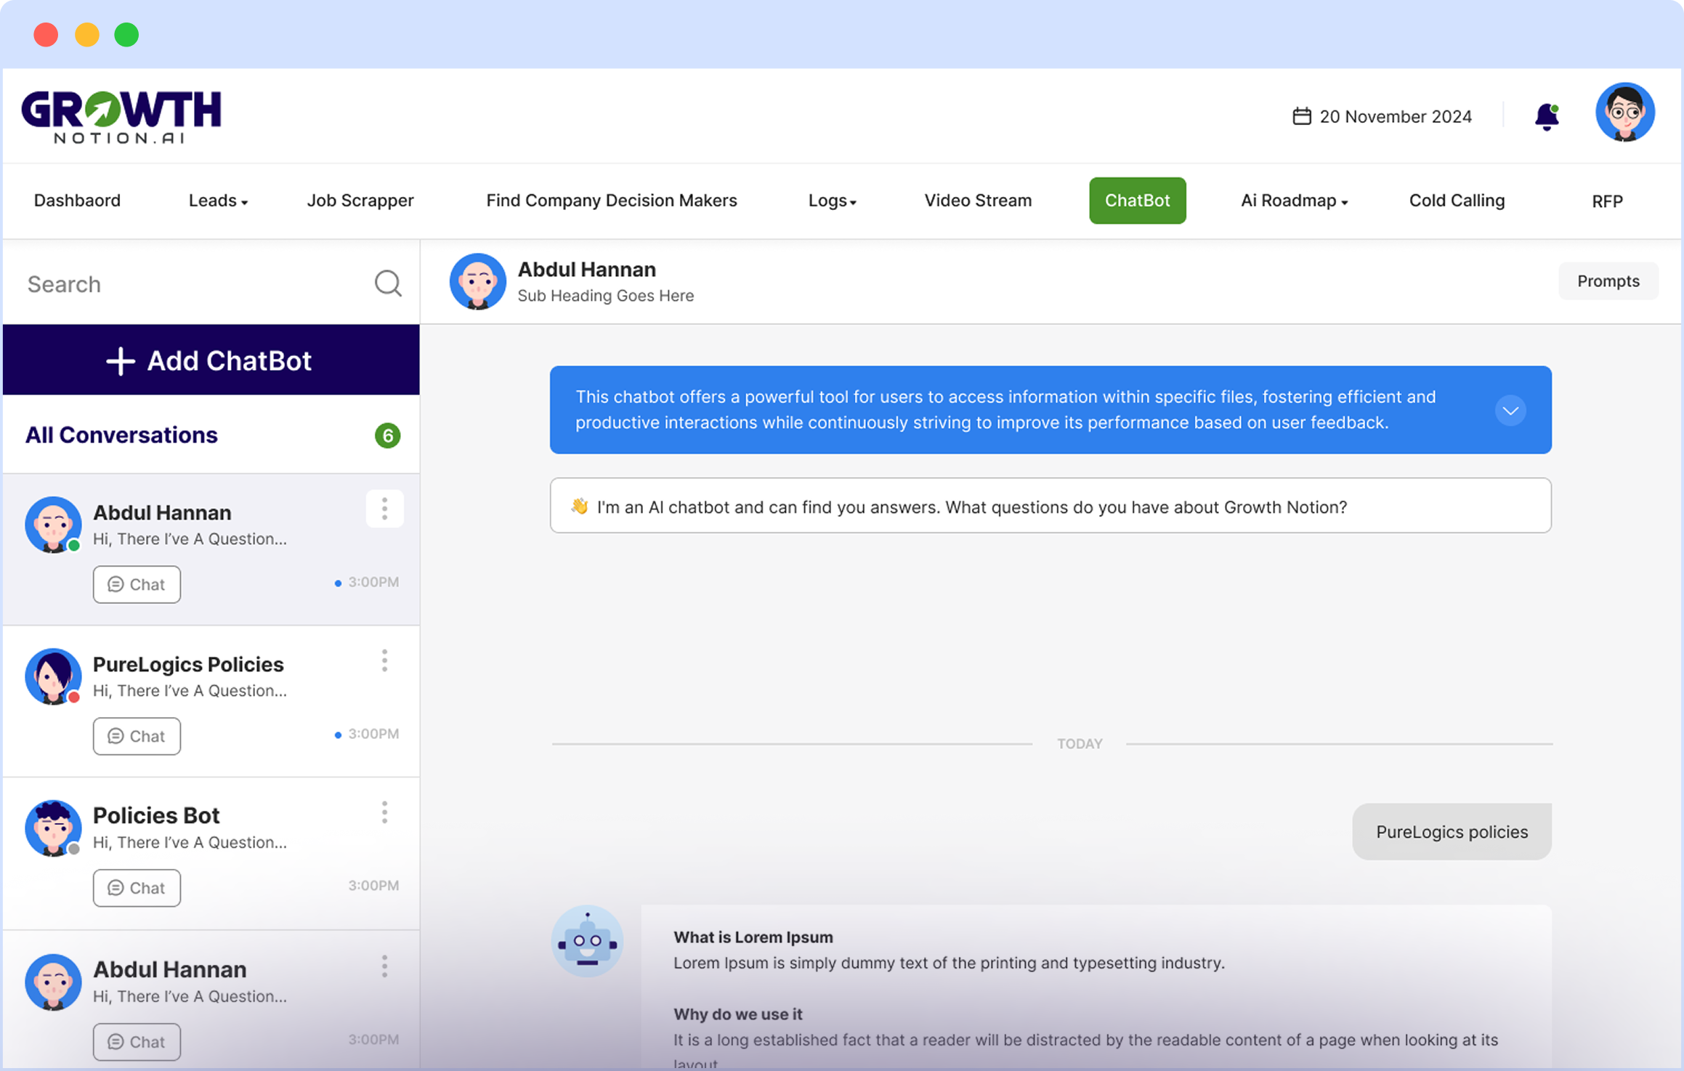Image resolution: width=1684 pixels, height=1071 pixels.
Task: Click the Add ChatBot button
Action: coord(211,360)
